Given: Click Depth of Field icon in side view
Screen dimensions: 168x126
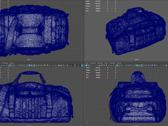Looking at the screenshot, I should (159, 65).
